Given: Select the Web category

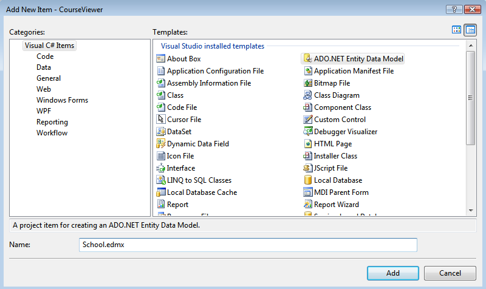Looking at the screenshot, I should coord(43,89).
